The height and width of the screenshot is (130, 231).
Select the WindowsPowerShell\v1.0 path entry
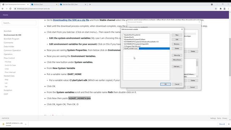point(147,42)
